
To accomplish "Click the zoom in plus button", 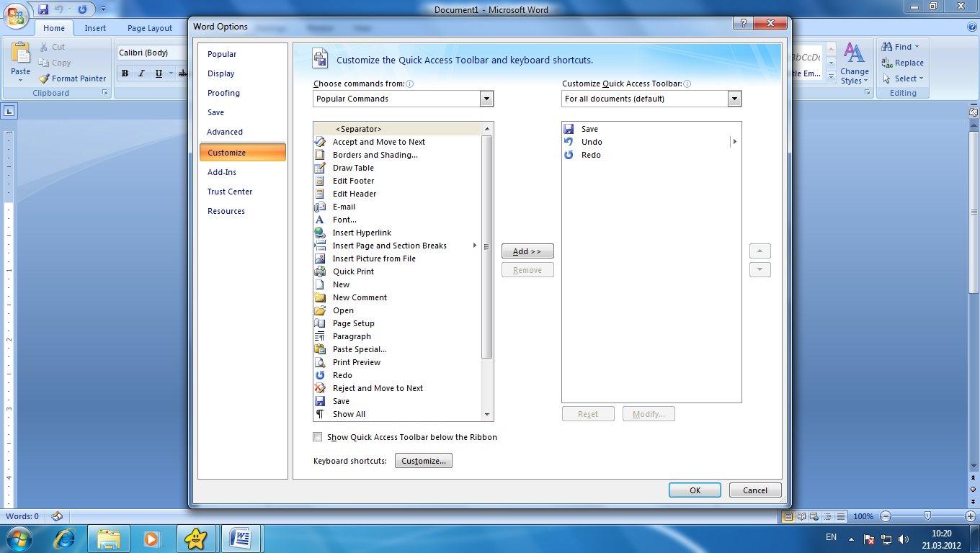I will pos(970,516).
